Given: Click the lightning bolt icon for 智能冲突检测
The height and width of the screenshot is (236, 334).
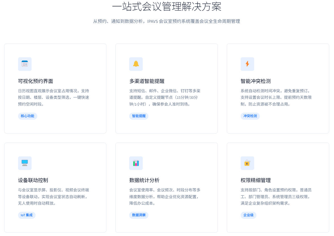Looking at the screenshot, I should [x=247, y=64].
